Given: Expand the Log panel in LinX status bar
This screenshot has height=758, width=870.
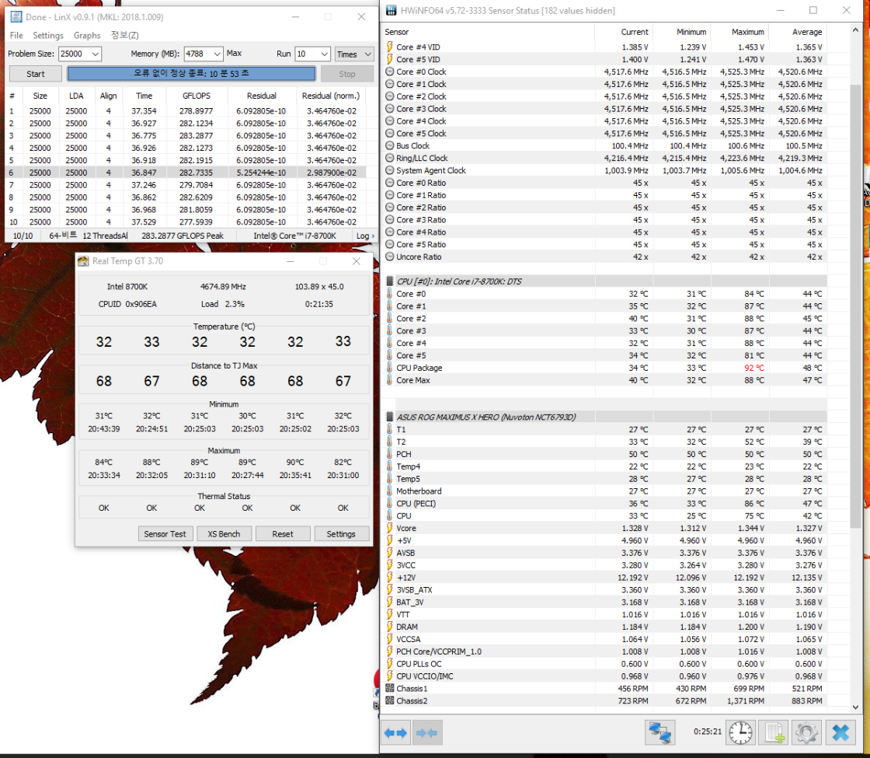Looking at the screenshot, I should tap(365, 236).
